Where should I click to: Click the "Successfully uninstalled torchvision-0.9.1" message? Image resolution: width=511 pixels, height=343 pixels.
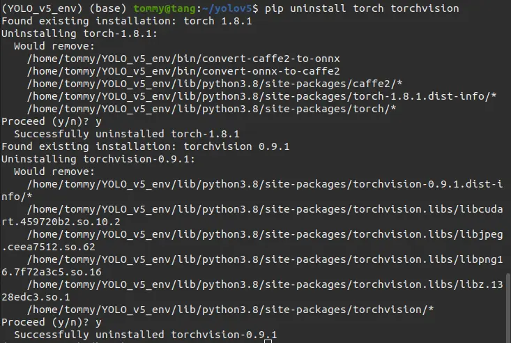[145, 335]
